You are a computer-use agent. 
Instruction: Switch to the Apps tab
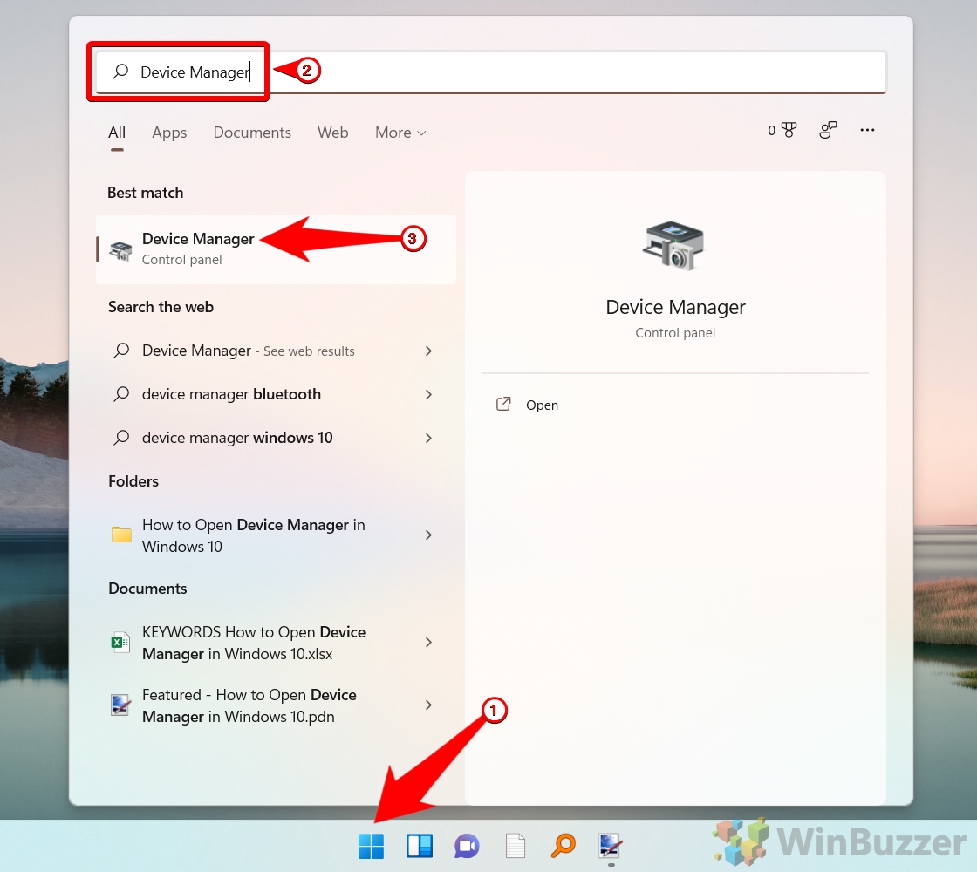tap(169, 133)
